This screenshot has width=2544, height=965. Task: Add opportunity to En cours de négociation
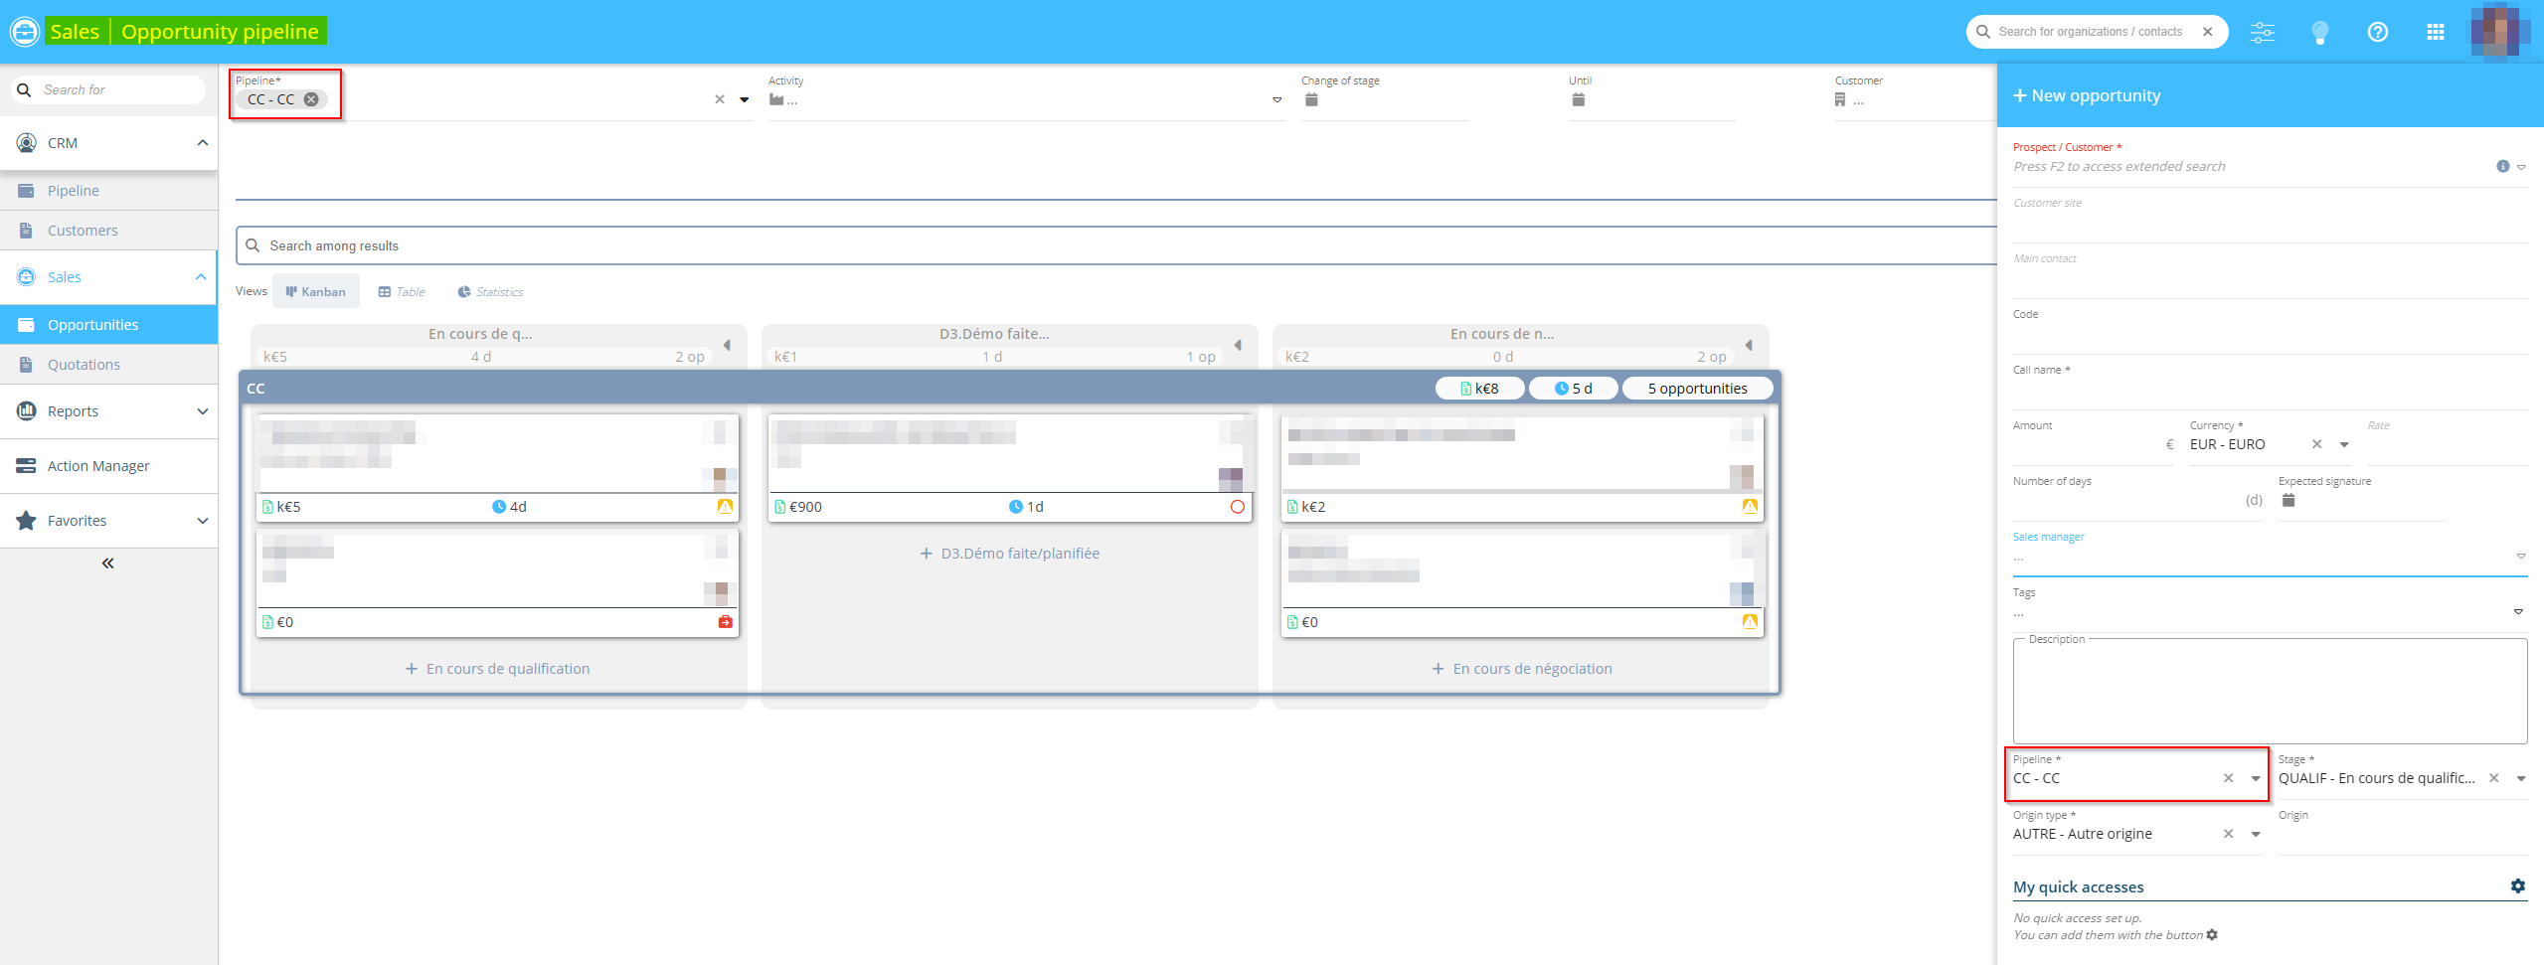1521,669
